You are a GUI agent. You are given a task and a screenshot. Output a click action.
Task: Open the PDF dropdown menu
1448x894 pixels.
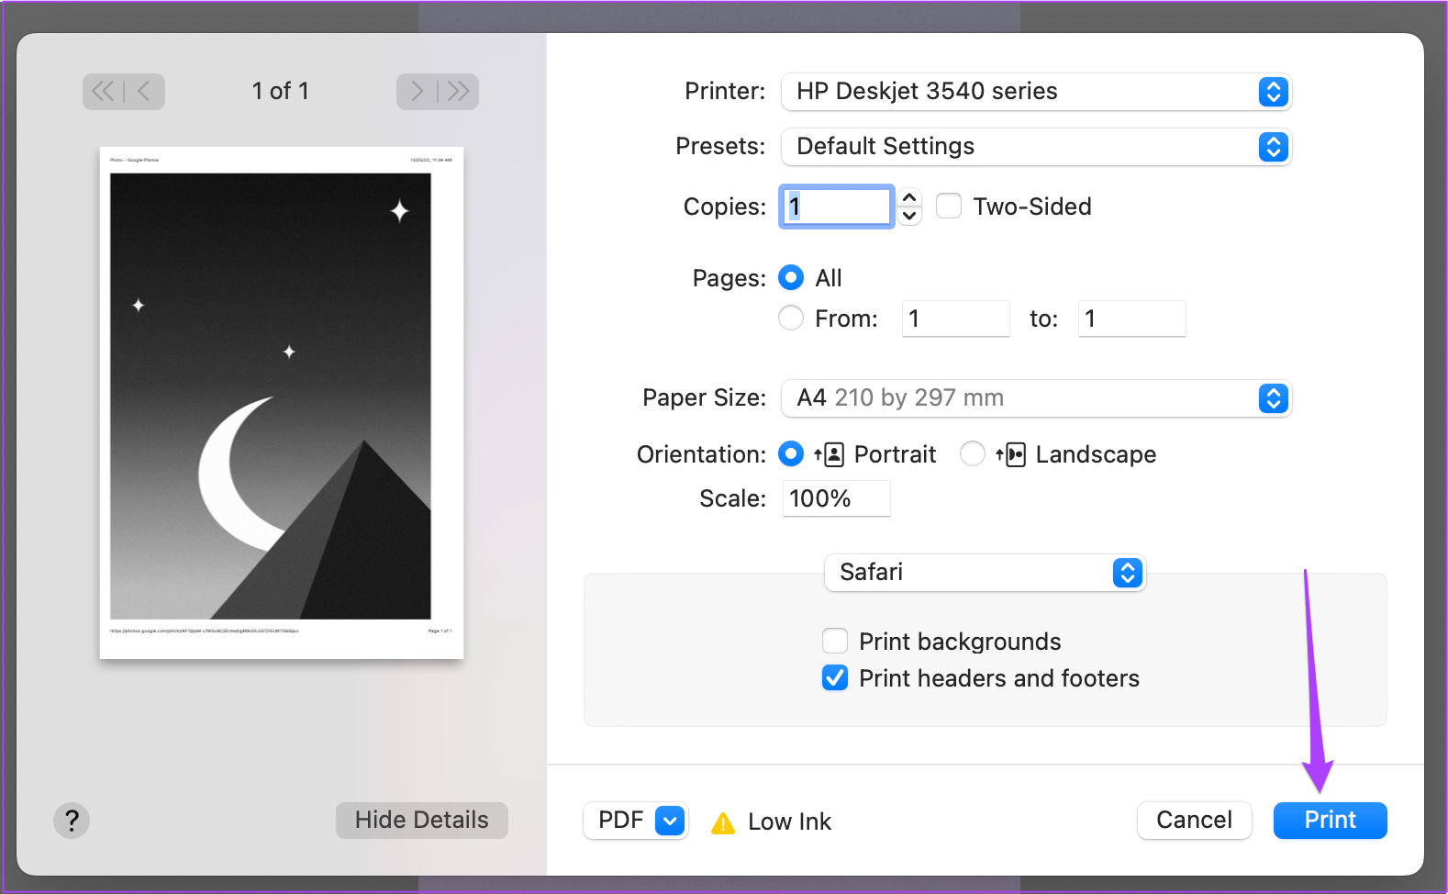[635, 821]
